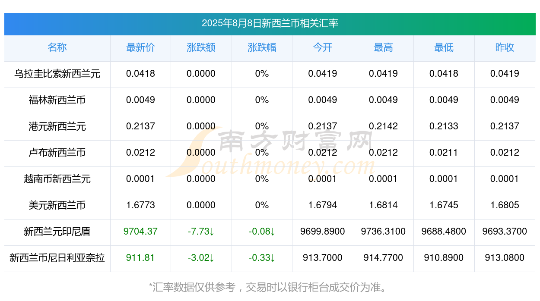
Task: Click the 最低 column header
Action: (x=444, y=47)
